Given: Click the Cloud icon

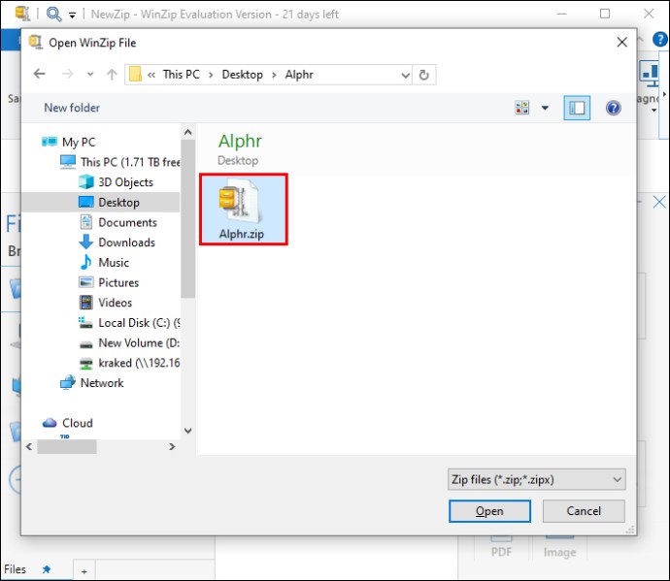Looking at the screenshot, I should pos(50,423).
